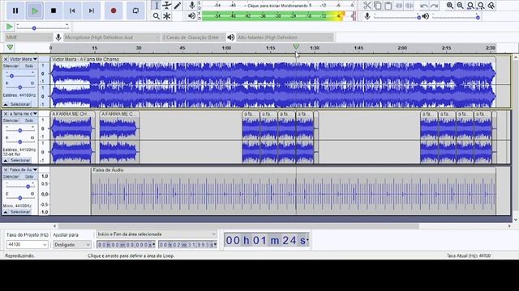
Task: Click the Cut scissors icon
Action: coord(367,6)
